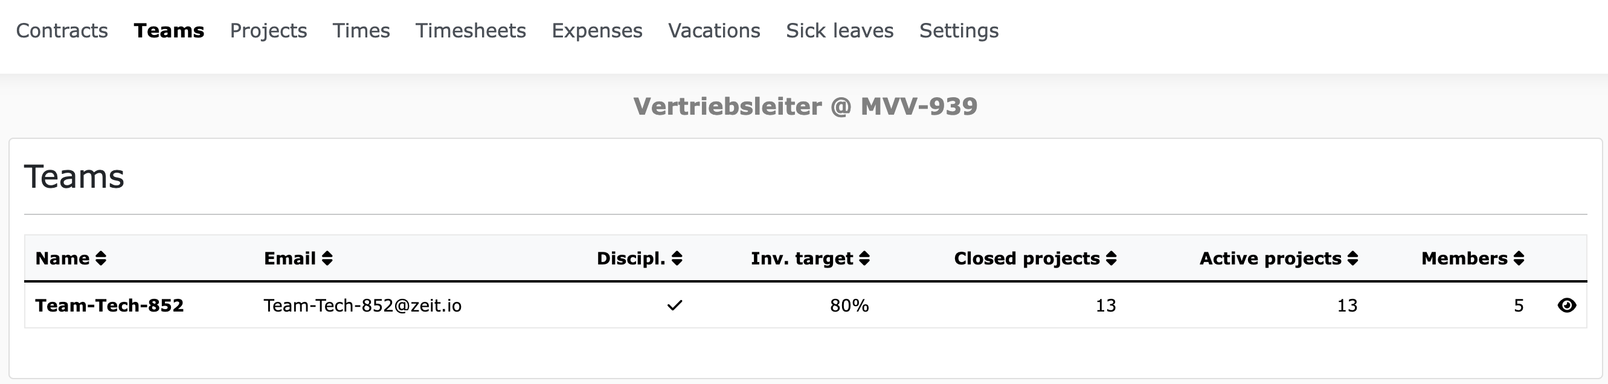
Task: Click the Active projects sort arrows
Action: click(x=1352, y=258)
